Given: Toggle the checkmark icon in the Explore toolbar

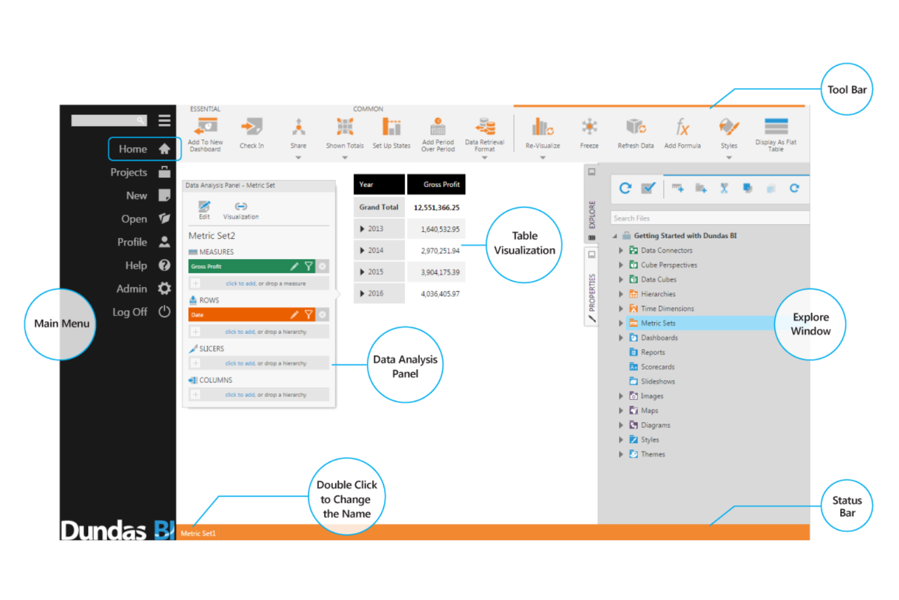Looking at the screenshot, I should pyautogui.click(x=648, y=188).
